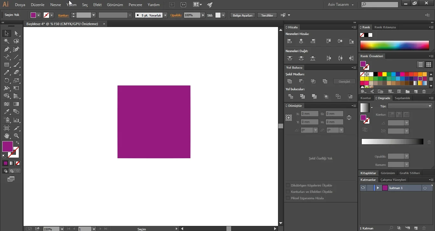Select the Rotate tool
The width and height of the screenshot is (435, 231).
(x=6, y=80)
